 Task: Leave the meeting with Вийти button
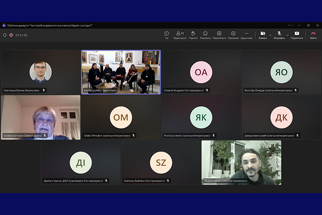click(313, 35)
